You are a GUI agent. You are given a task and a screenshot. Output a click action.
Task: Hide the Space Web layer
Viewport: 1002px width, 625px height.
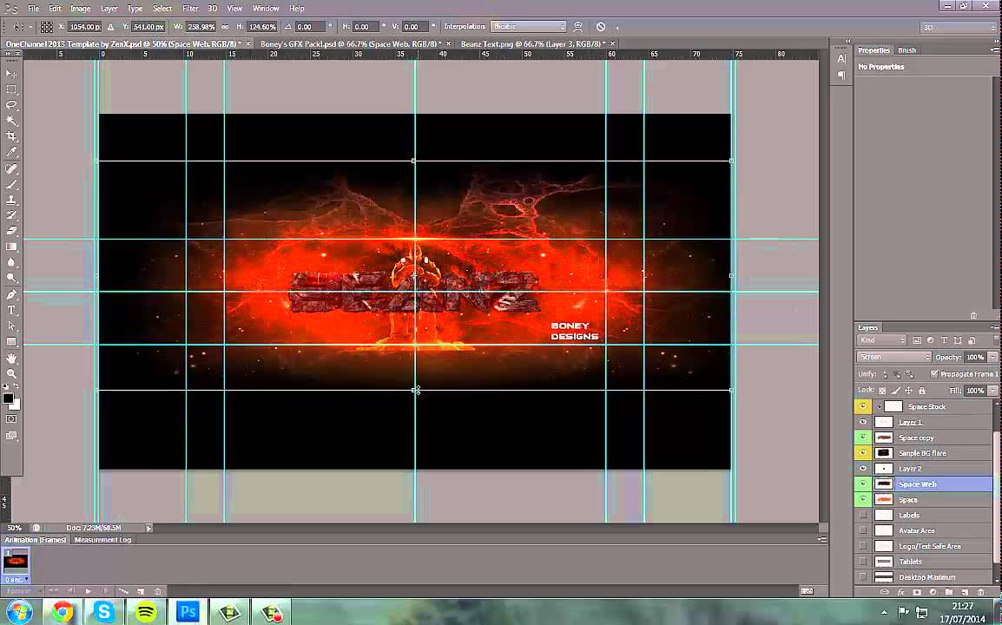pos(863,484)
